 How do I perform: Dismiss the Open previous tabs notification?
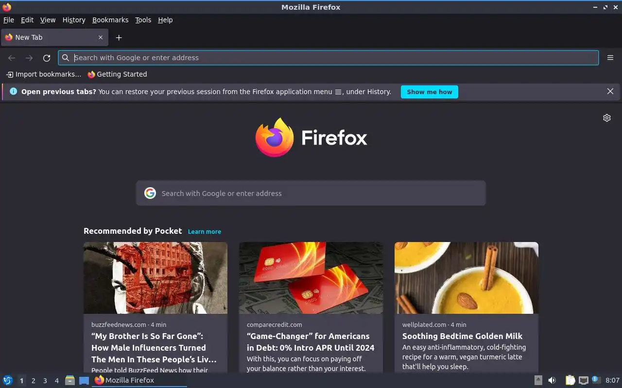click(x=610, y=91)
